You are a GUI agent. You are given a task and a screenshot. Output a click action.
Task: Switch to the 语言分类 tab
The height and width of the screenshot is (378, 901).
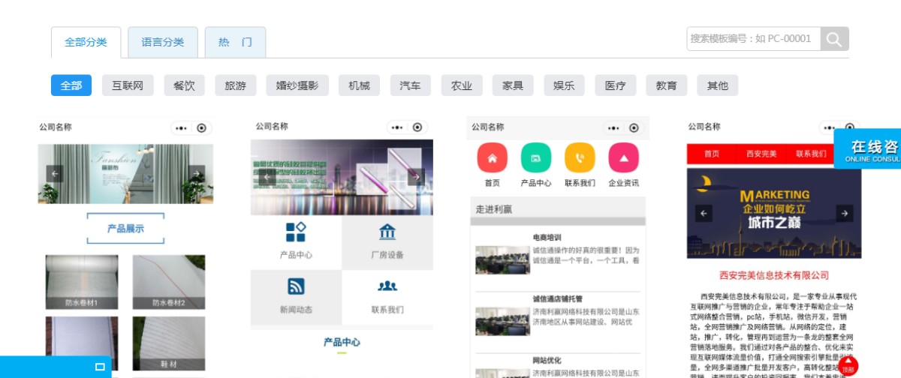[163, 43]
